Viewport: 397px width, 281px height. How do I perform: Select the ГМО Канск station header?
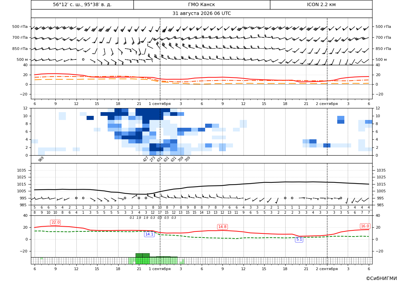[x=201, y=4]
